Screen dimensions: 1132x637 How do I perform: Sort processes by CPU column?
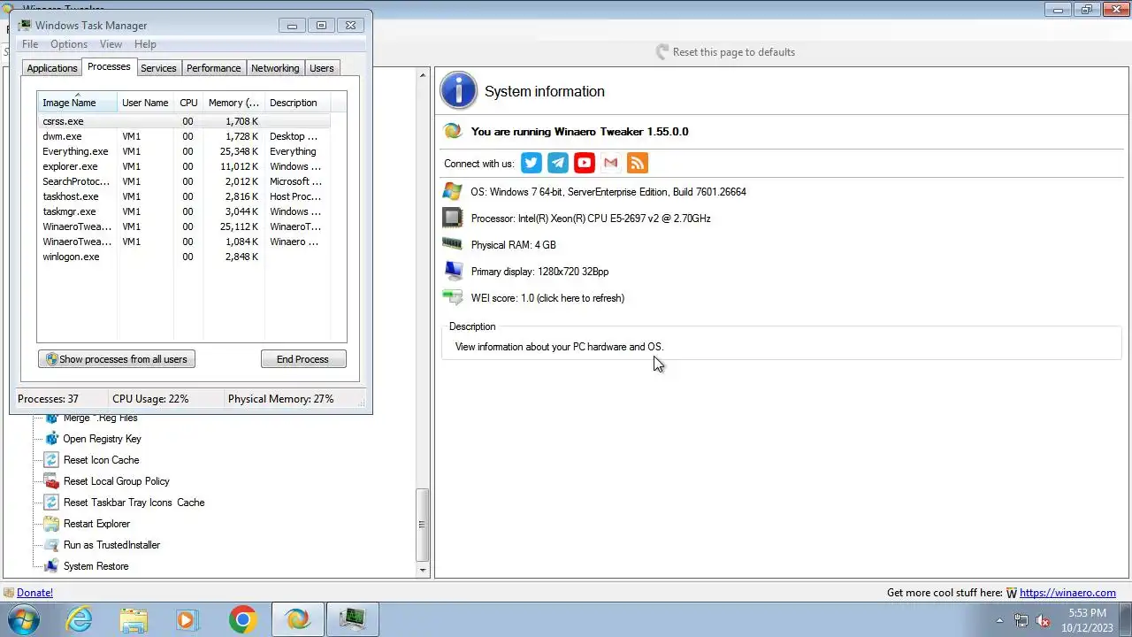click(188, 103)
